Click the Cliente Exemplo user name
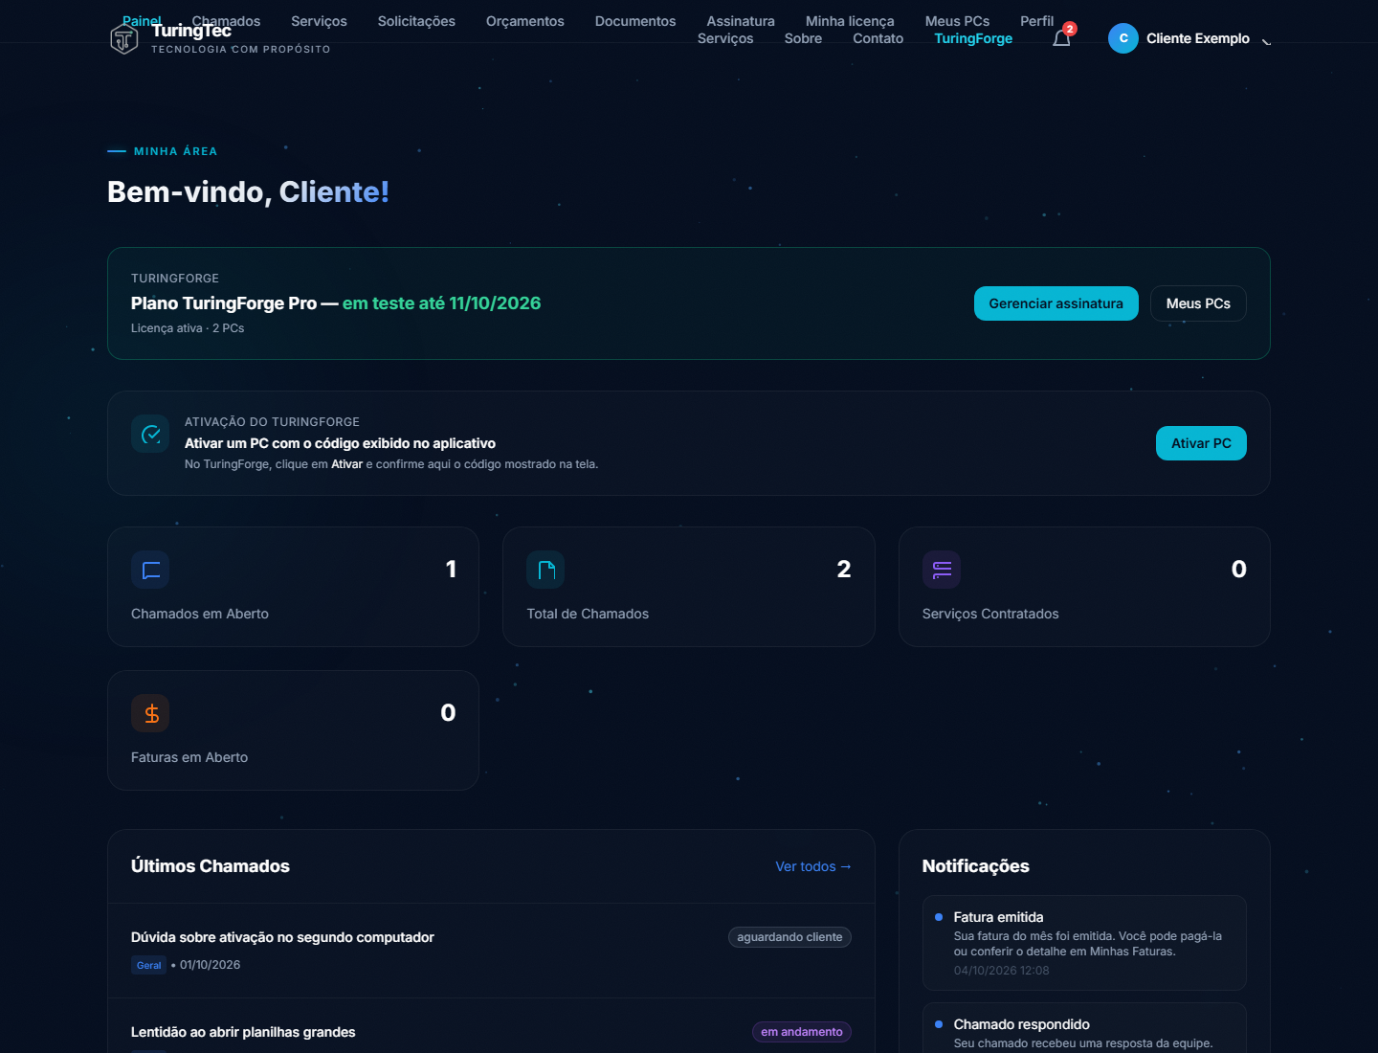Image resolution: width=1378 pixels, height=1053 pixels. pyautogui.click(x=1198, y=38)
